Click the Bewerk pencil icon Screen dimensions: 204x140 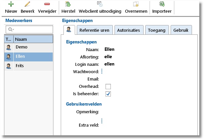[27, 4]
